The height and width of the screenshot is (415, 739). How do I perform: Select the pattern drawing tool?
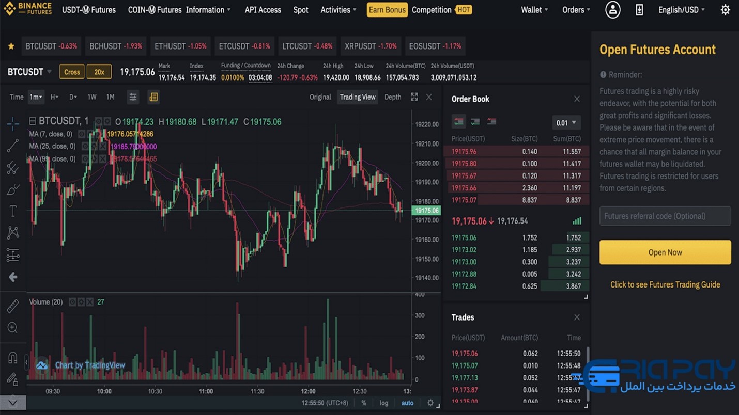[13, 233]
